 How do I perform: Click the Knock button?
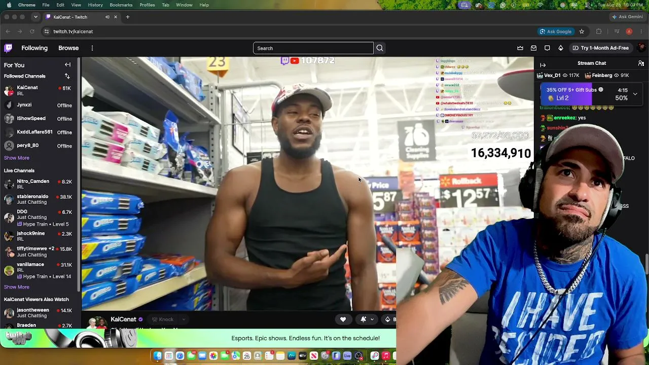pos(163,319)
